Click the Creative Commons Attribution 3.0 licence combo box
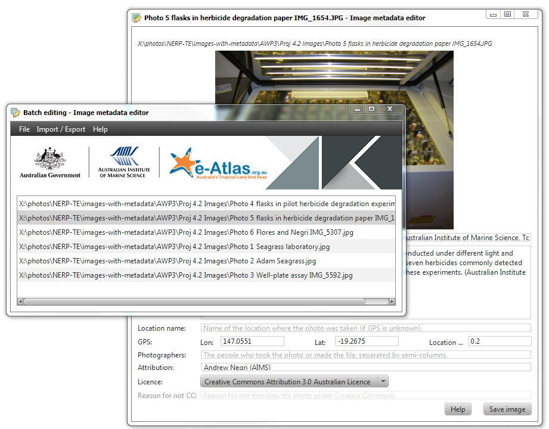 [294, 381]
